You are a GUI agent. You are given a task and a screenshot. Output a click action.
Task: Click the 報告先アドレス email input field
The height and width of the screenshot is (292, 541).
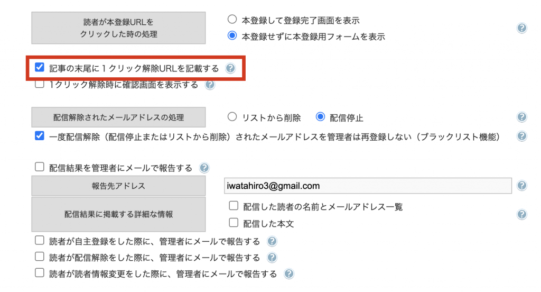(368, 186)
